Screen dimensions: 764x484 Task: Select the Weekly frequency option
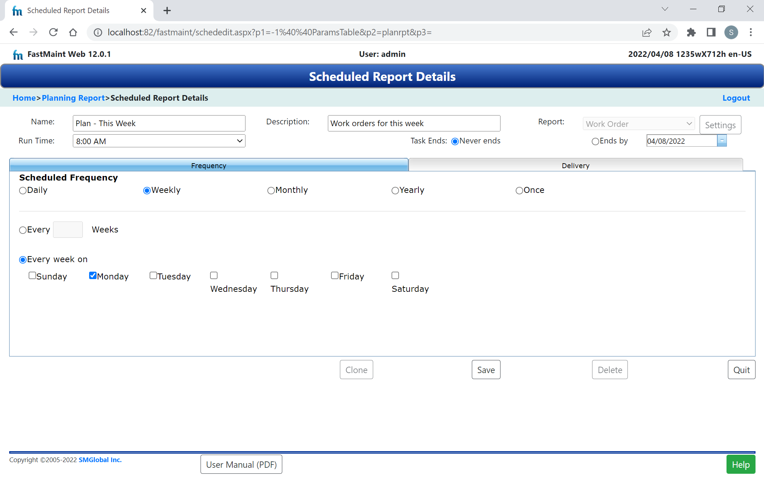[147, 191]
